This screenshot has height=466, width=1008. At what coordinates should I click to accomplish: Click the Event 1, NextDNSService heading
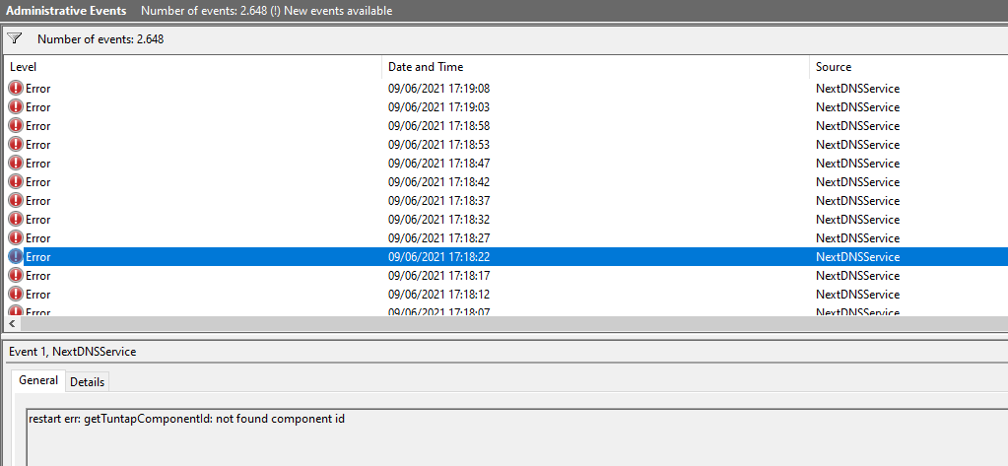coord(73,352)
